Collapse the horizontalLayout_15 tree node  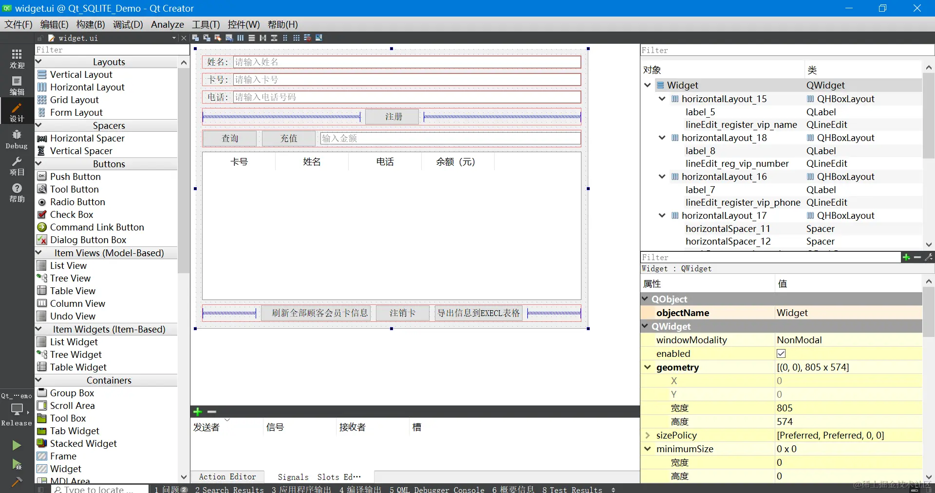pyautogui.click(x=661, y=99)
